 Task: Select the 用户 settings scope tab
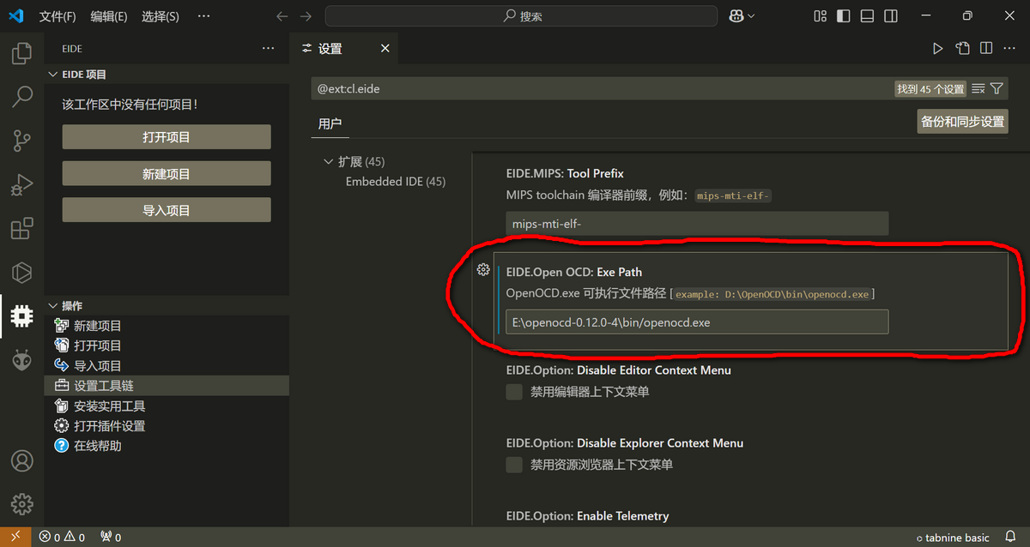click(330, 123)
